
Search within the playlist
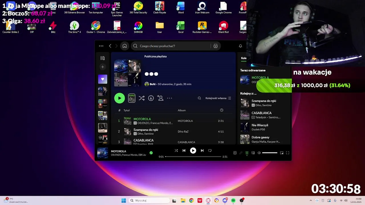(x=199, y=98)
